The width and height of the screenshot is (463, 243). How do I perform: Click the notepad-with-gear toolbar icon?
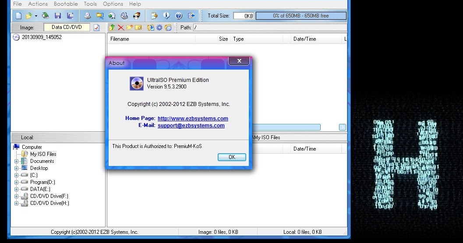click(x=154, y=16)
